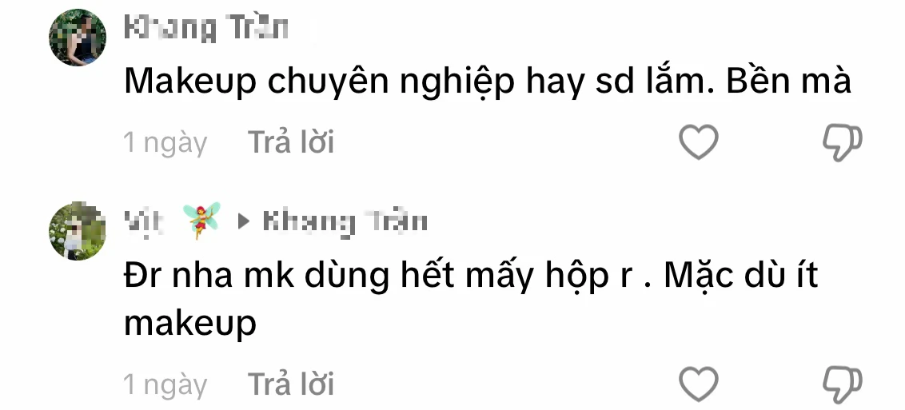This screenshot has height=410, width=905.
Task: Open the Khang Trần username on first comment
Action: [x=206, y=28]
